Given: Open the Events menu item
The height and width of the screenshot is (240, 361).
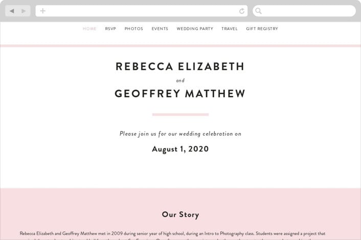Looking at the screenshot, I should pyautogui.click(x=160, y=29).
